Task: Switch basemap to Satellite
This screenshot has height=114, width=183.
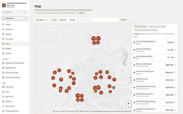Action: (x=63, y=20)
